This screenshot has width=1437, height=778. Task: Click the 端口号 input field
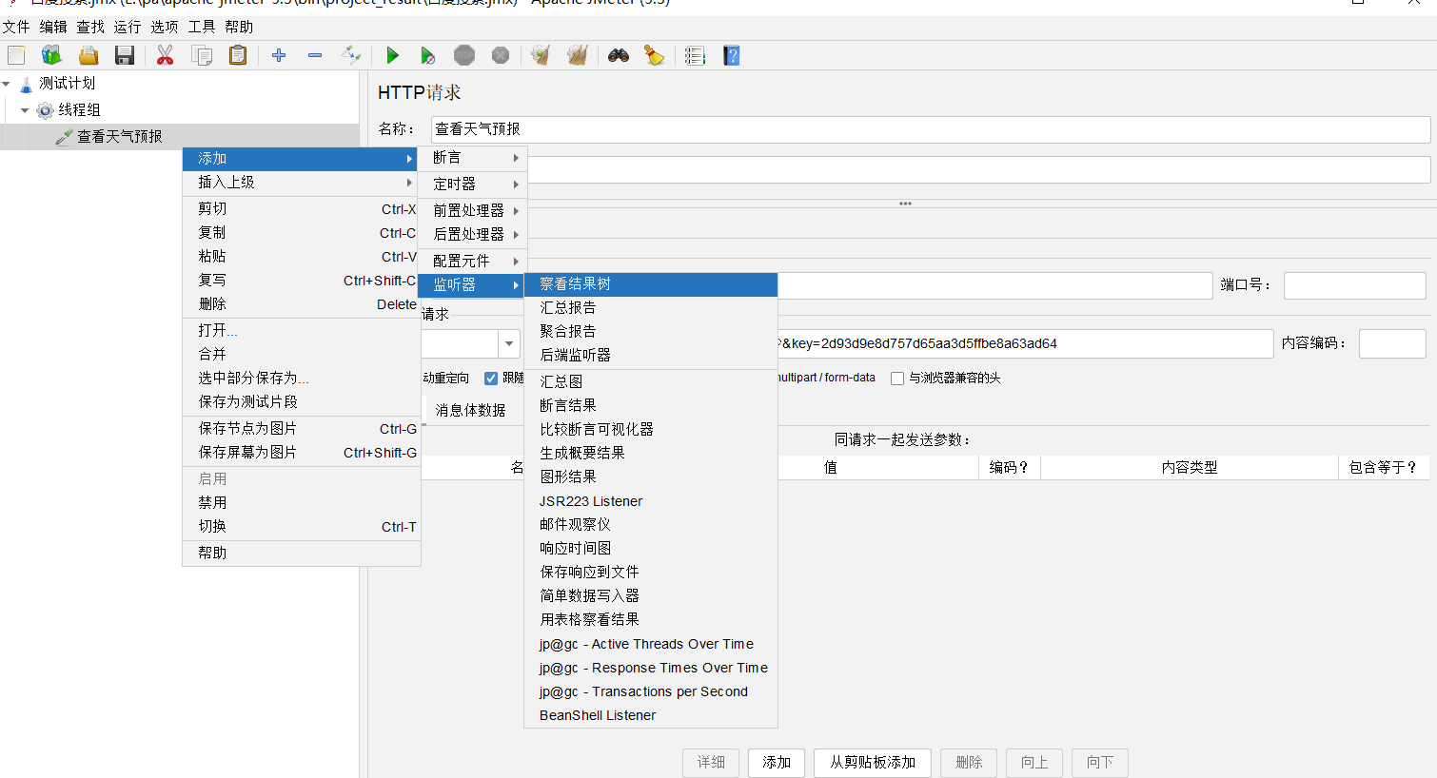(x=1353, y=285)
